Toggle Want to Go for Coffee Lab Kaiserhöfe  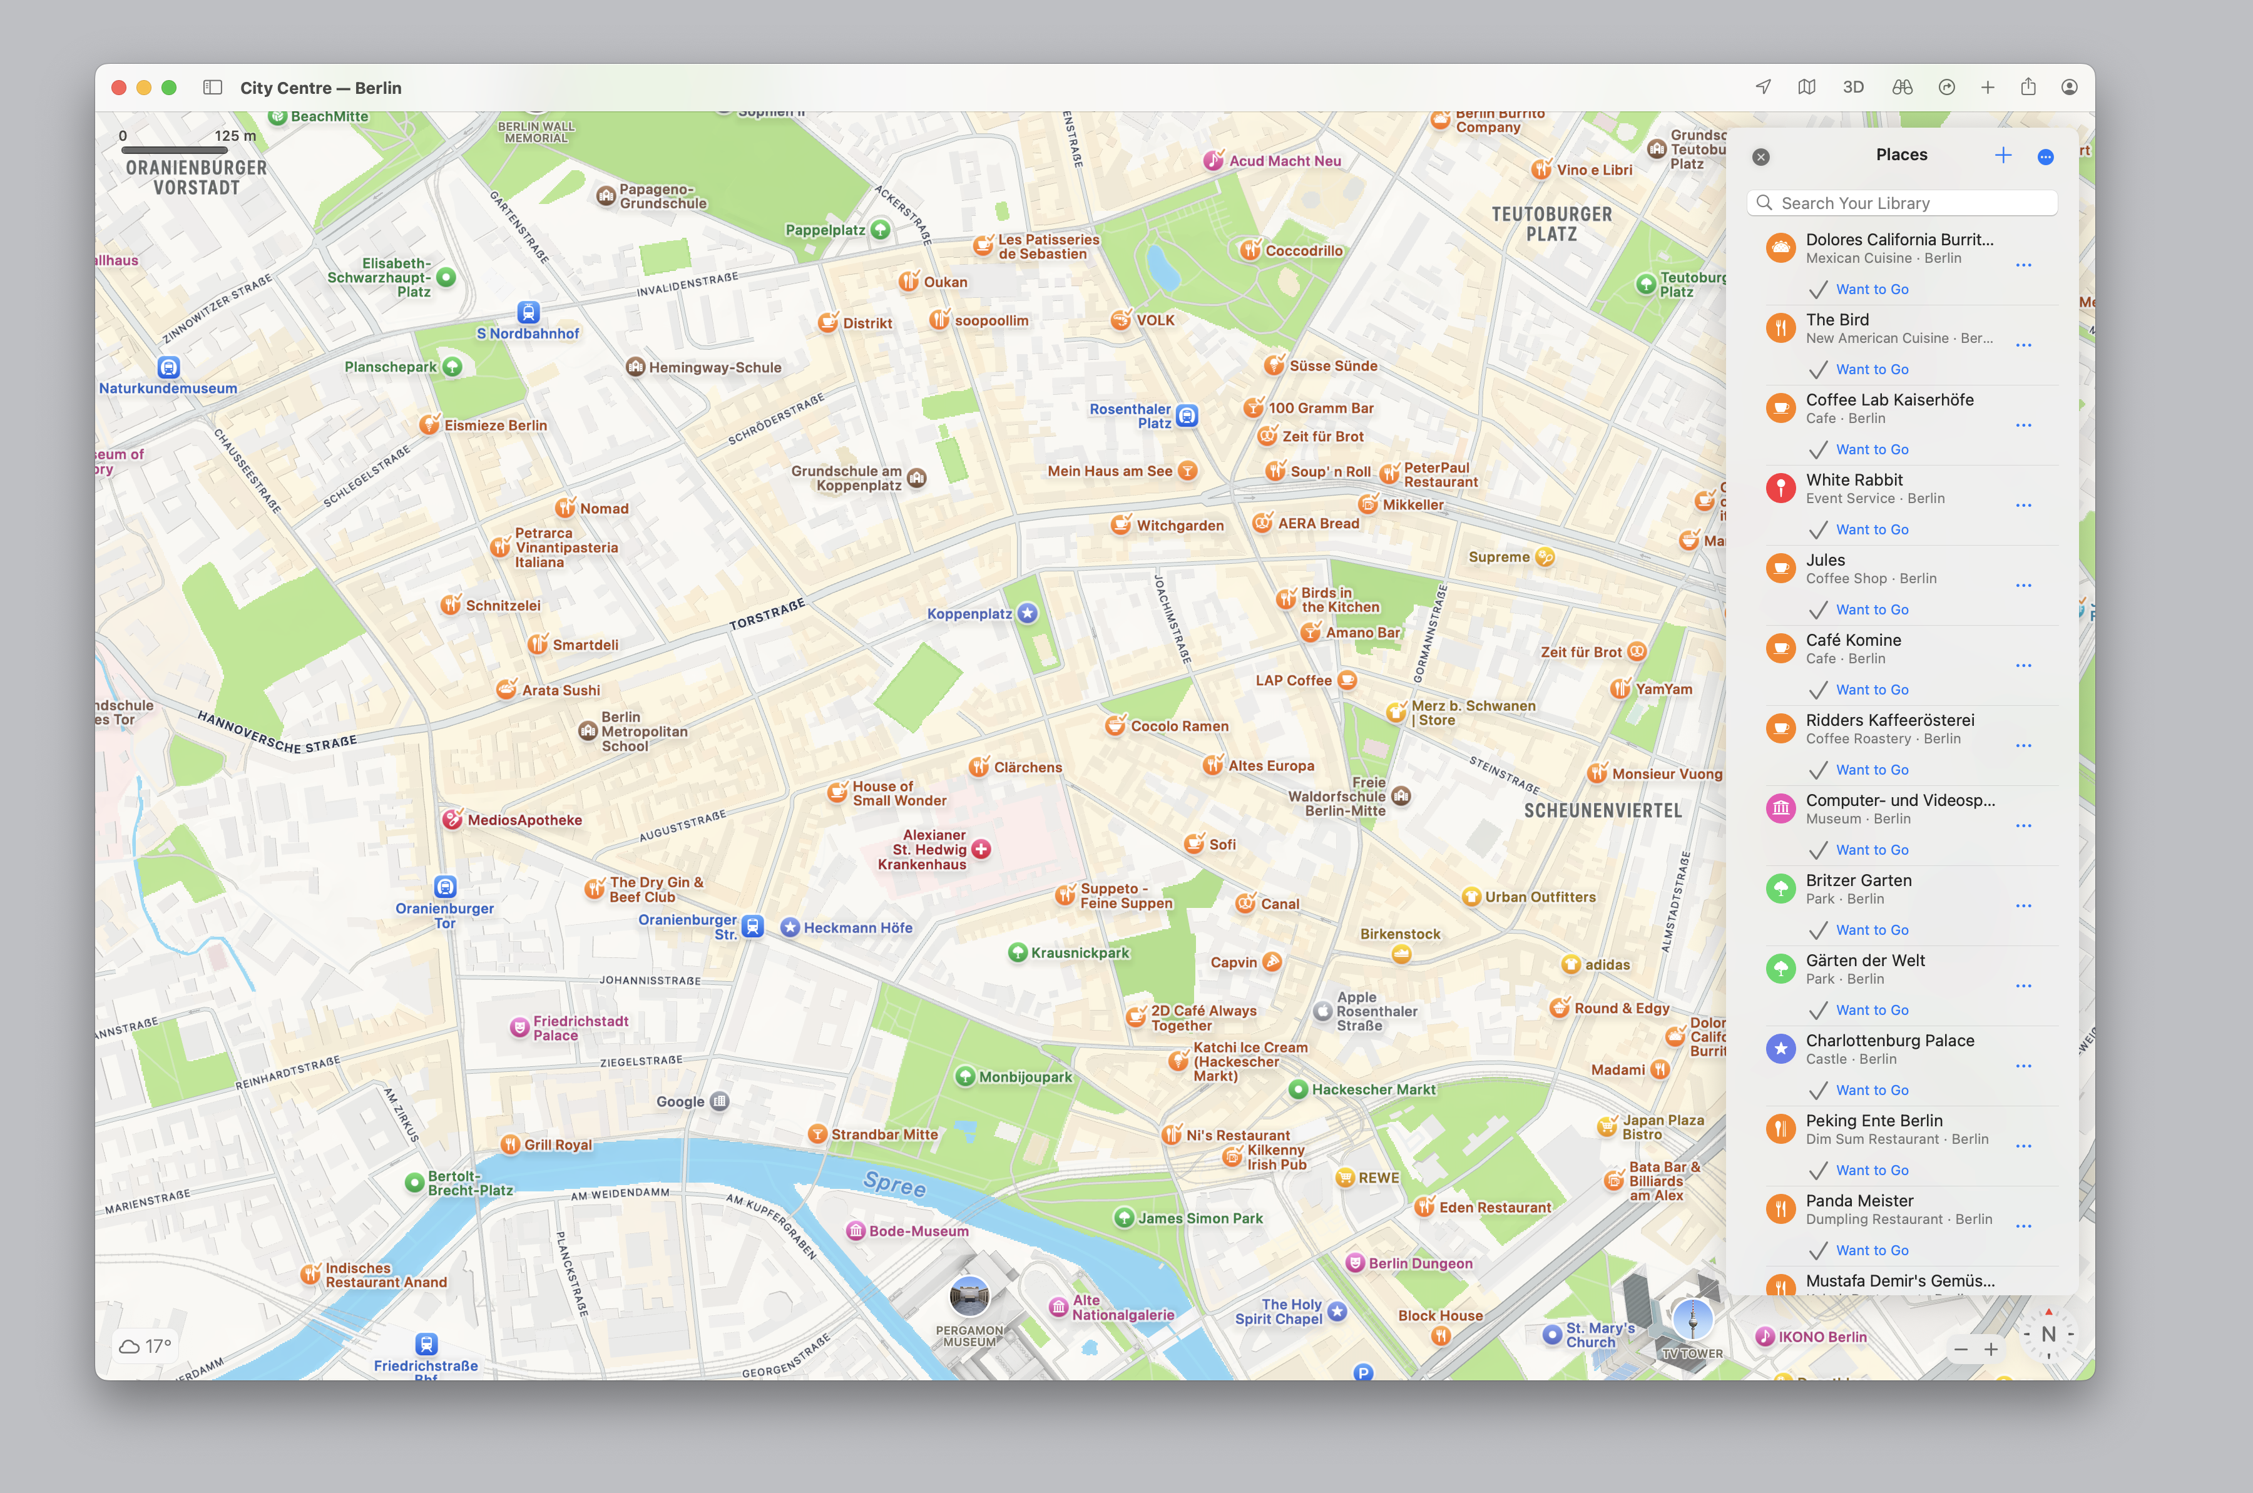[1860, 449]
